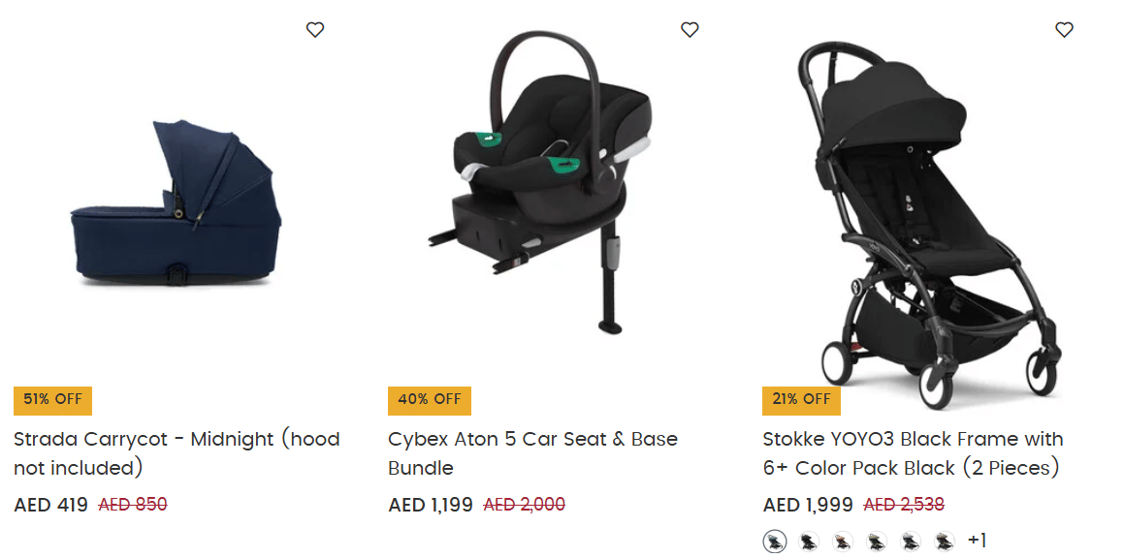Image resolution: width=1124 pixels, height=558 pixels.
Task: View the Cybex car seat product image
Action: [543, 184]
